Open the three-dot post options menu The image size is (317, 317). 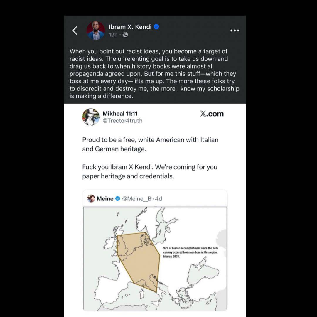(235, 31)
